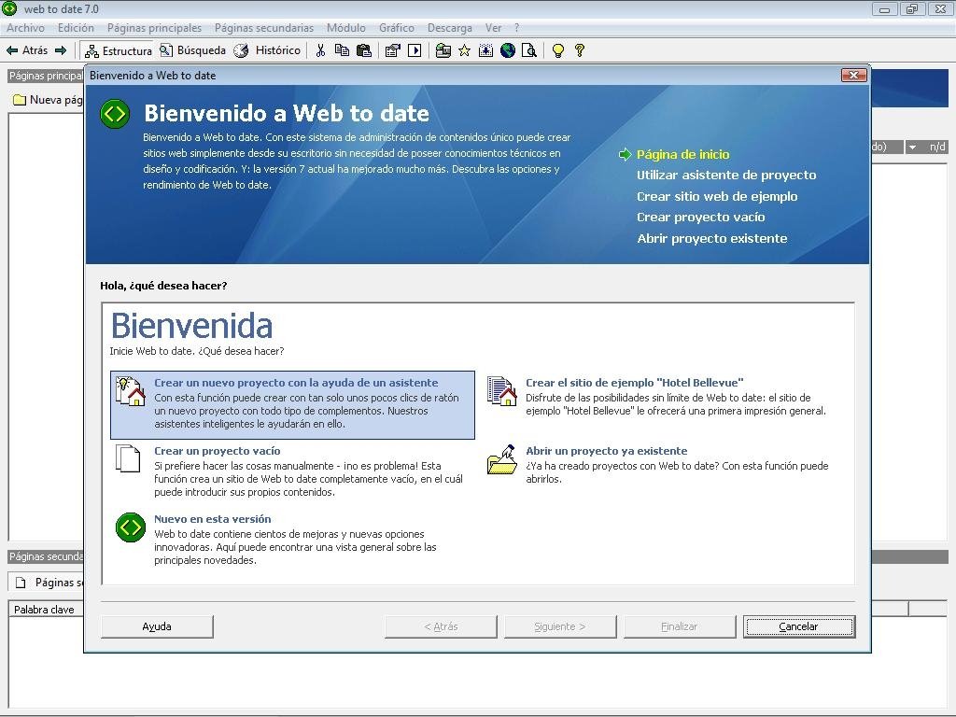Viewport: 956px width, 717px height.
Task: Click the Ayuda button
Action: [x=157, y=626]
